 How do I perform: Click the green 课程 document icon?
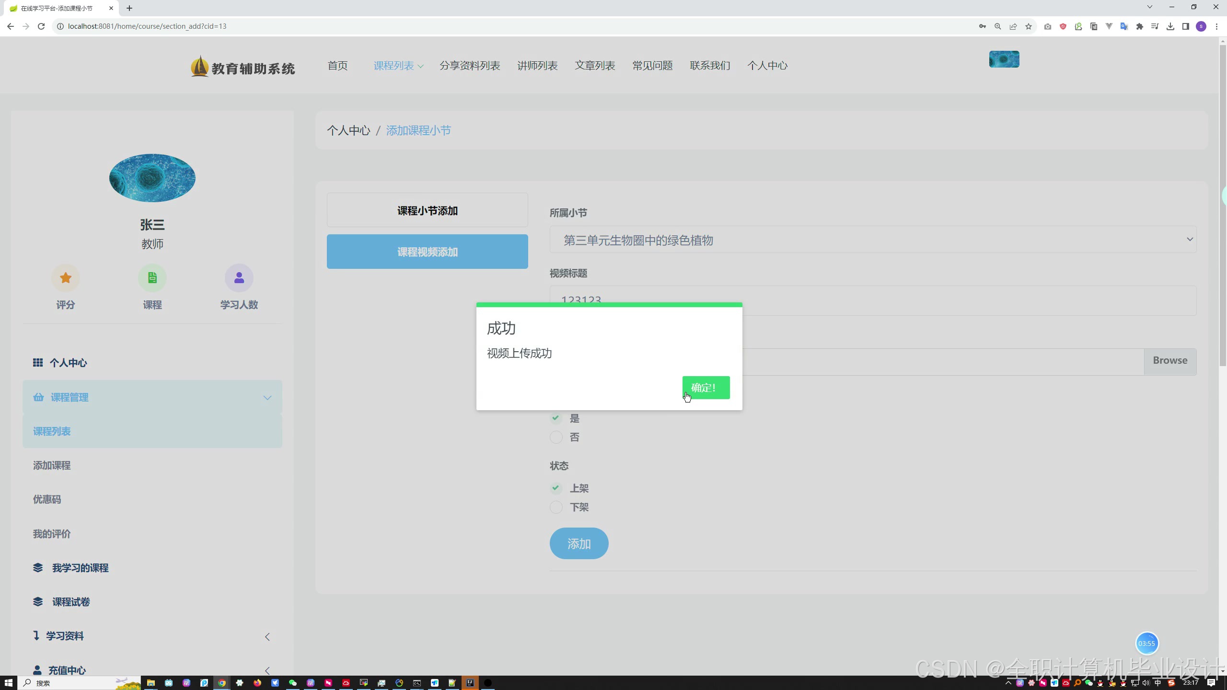click(x=152, y=278)
